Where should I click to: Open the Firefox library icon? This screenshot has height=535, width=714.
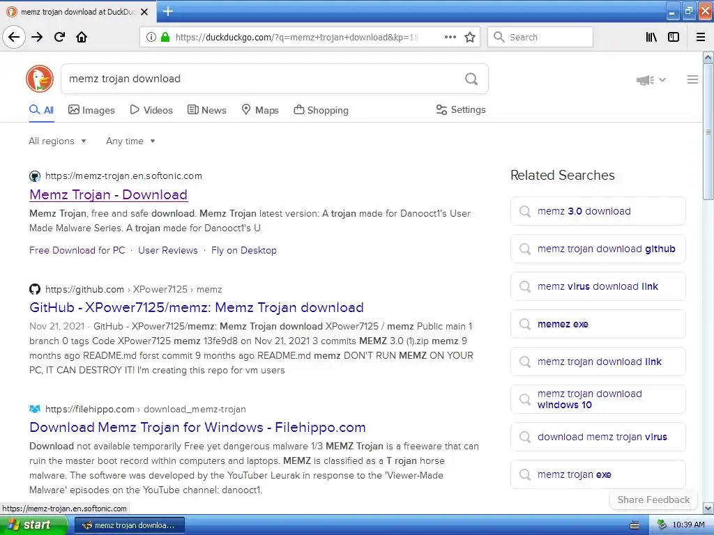click(x=651, y=37)
